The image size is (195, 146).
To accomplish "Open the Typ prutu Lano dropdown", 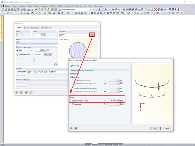I will point(88,35).
